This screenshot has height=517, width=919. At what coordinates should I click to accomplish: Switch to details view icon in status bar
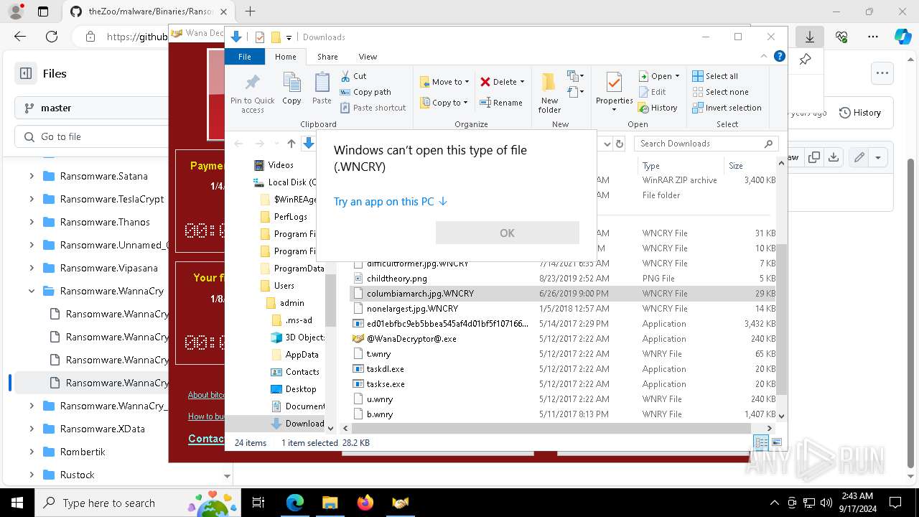point(761,443)
